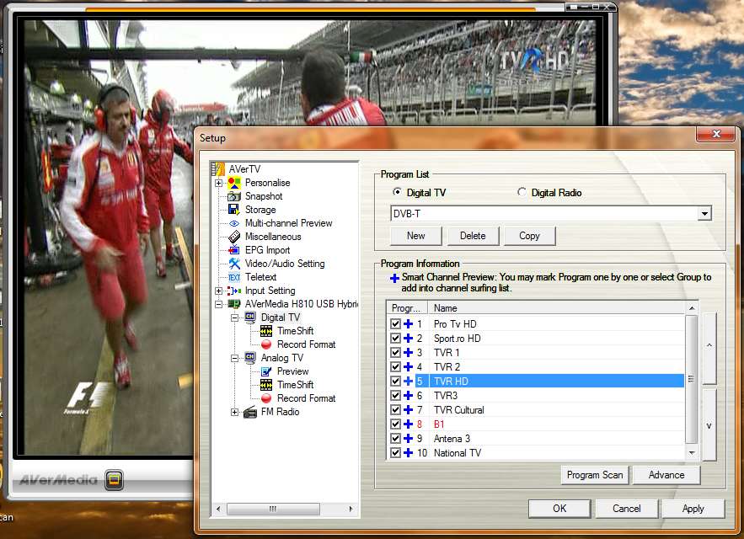Open the EPG Import icon item
The image size is (744, 539).
[234, 250]
